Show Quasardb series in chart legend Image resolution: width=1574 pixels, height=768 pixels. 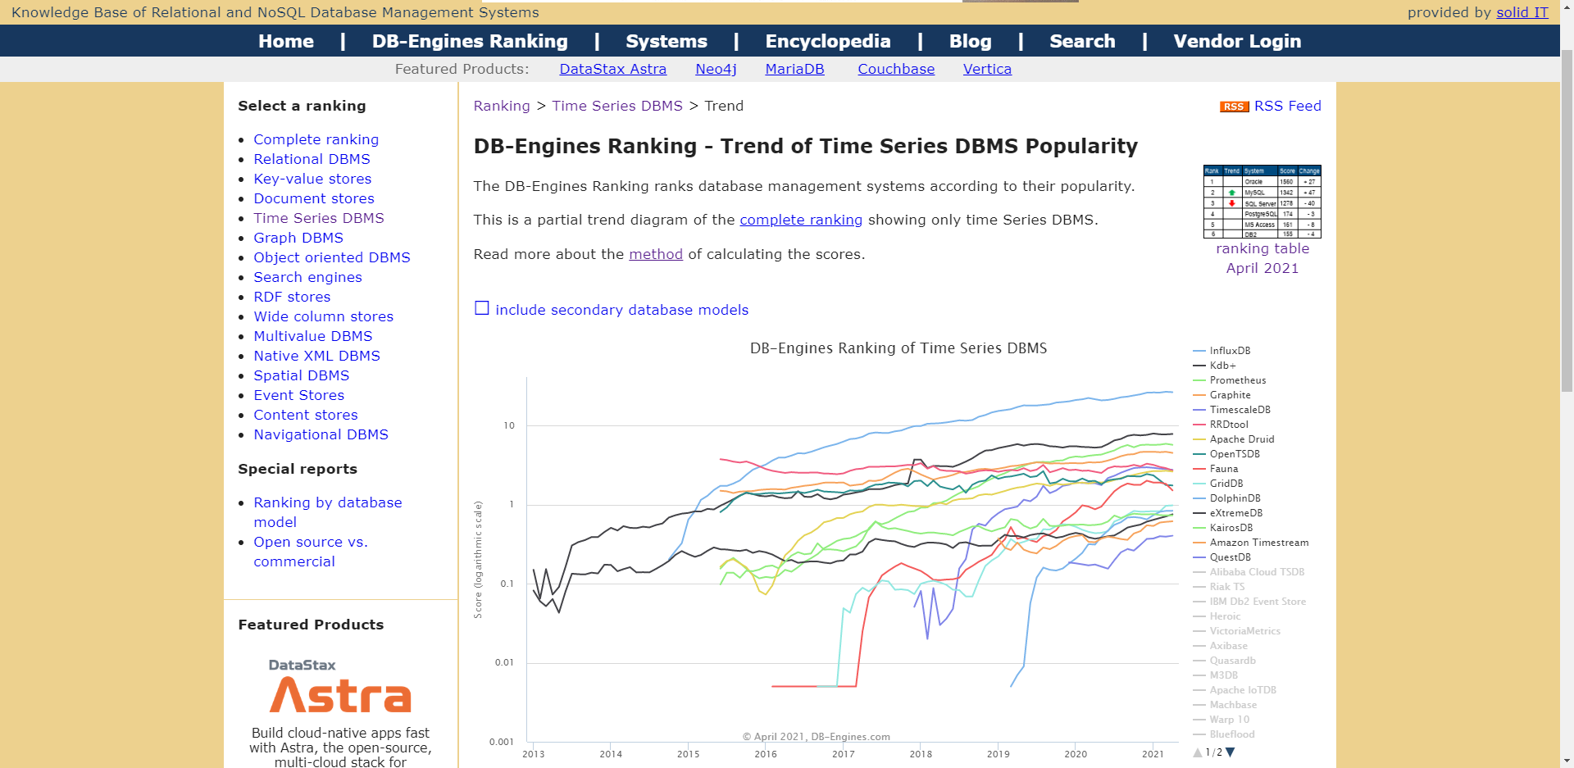point(1225,661)
